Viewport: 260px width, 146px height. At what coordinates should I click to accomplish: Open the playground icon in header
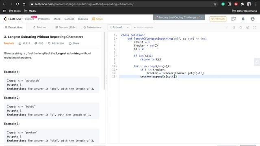click(x=234, y=19)
